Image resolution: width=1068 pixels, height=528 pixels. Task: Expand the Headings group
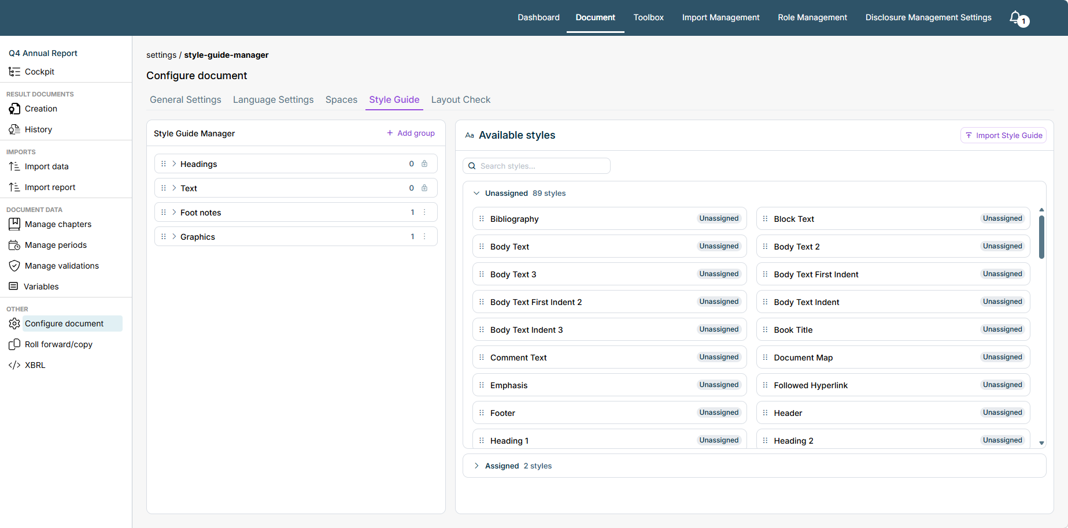[174, 163]
